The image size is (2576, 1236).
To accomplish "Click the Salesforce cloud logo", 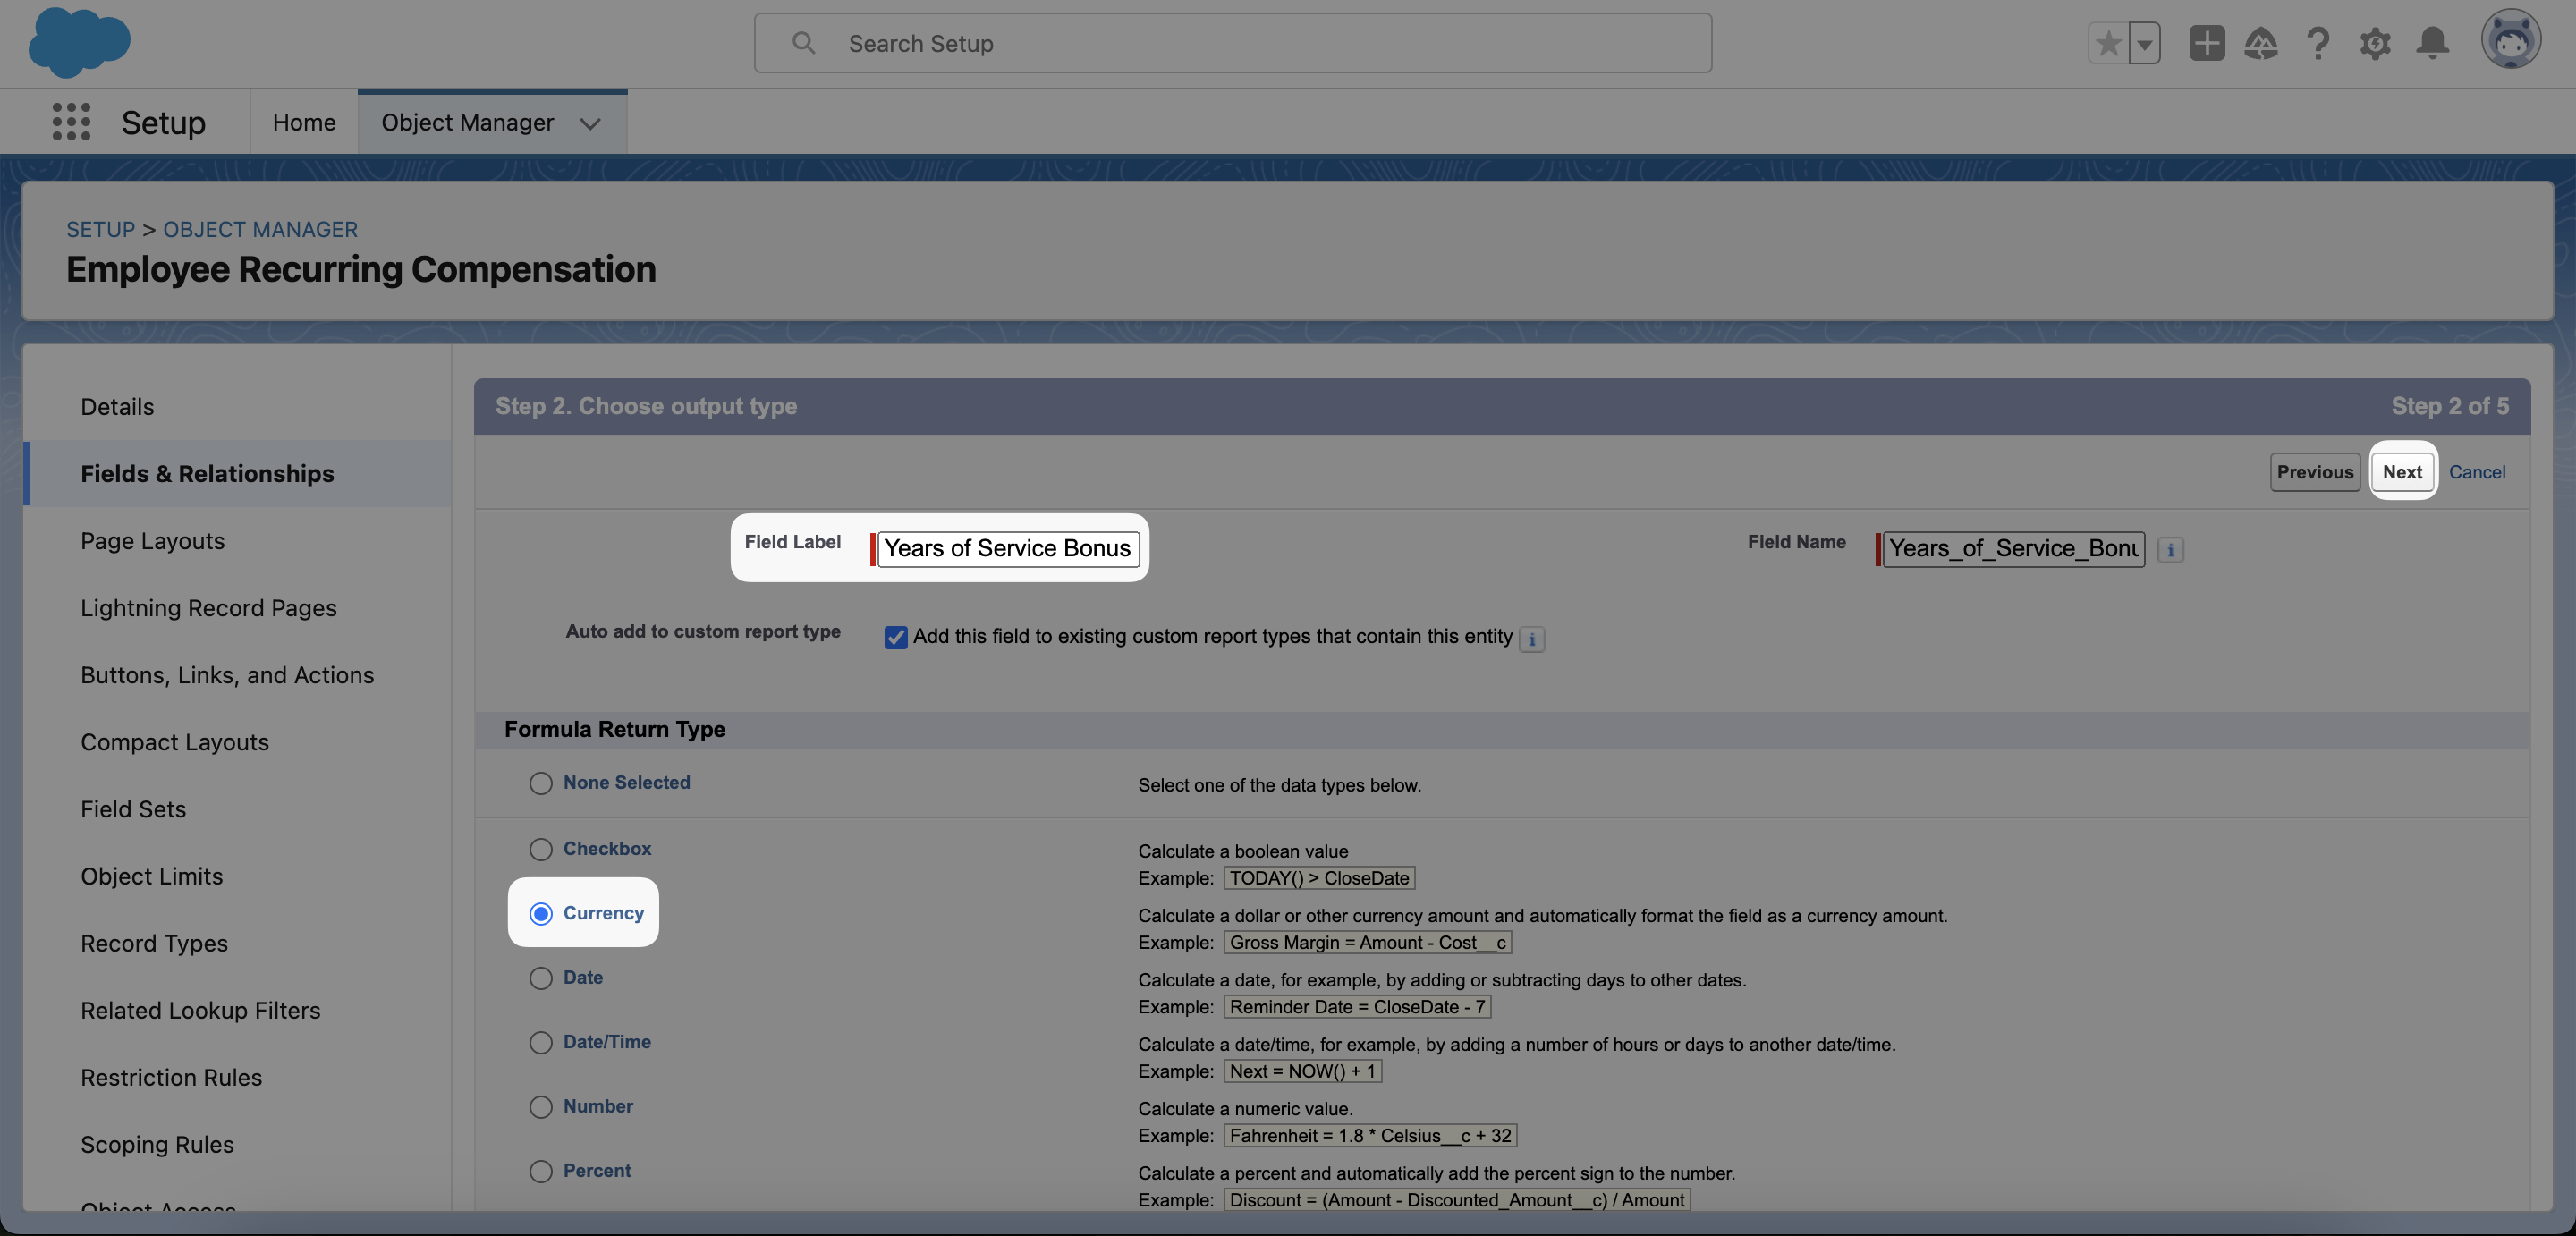I will click(79, 42).
